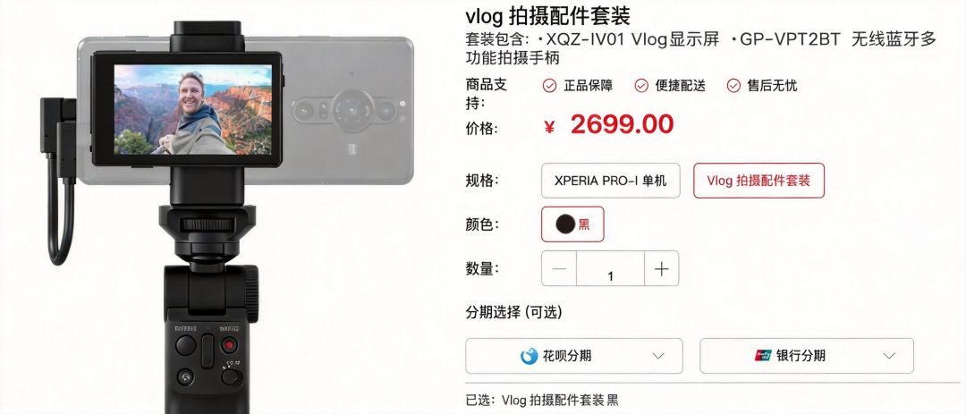Screen dimensions: 966x414
Task: Click the 已选 selection summary text
Action: click(x=541, y=400)
